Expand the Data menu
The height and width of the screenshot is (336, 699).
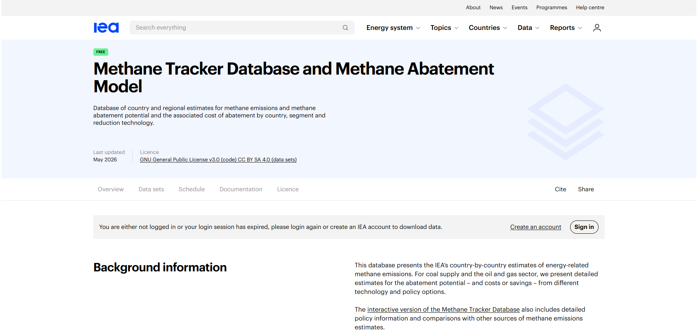[x=528, y=28]
